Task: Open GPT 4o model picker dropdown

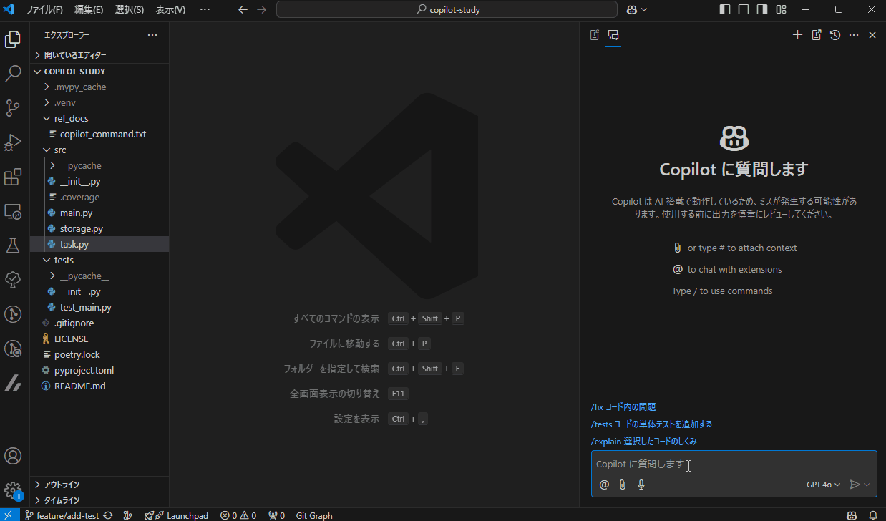Action: [823, 485]
